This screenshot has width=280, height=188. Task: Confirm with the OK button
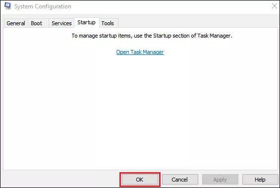pos(140,179)
